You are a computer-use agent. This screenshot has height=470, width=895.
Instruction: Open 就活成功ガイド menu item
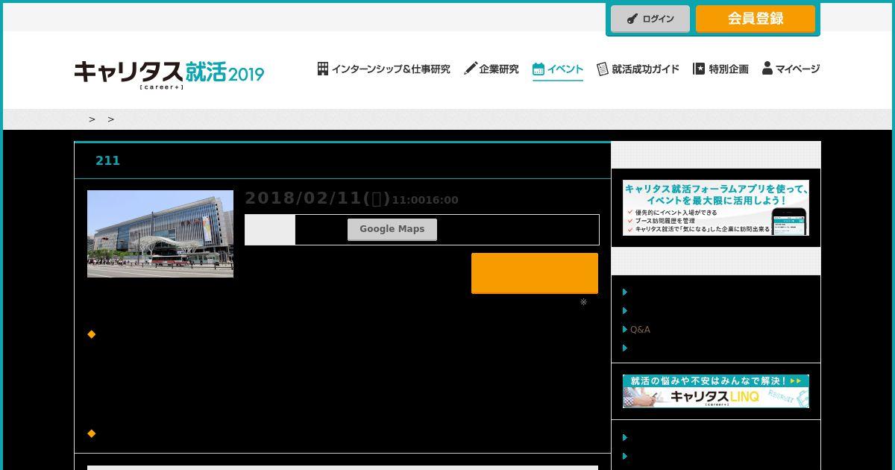pyautogui.click(x=638, y=69)
